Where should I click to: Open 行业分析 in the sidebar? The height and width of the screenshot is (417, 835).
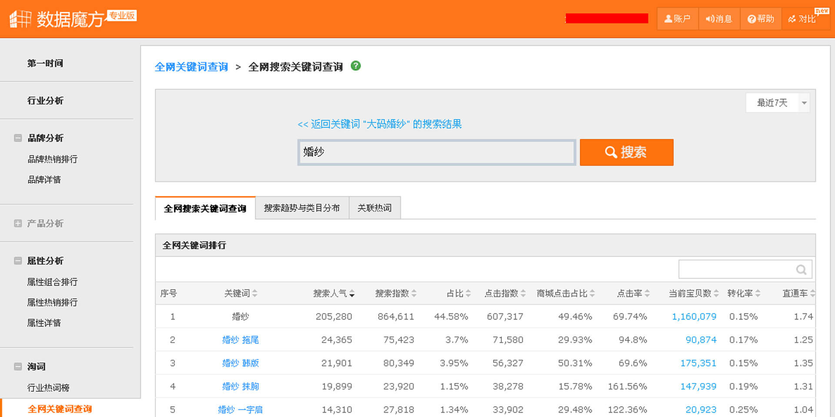coord(45,101)
